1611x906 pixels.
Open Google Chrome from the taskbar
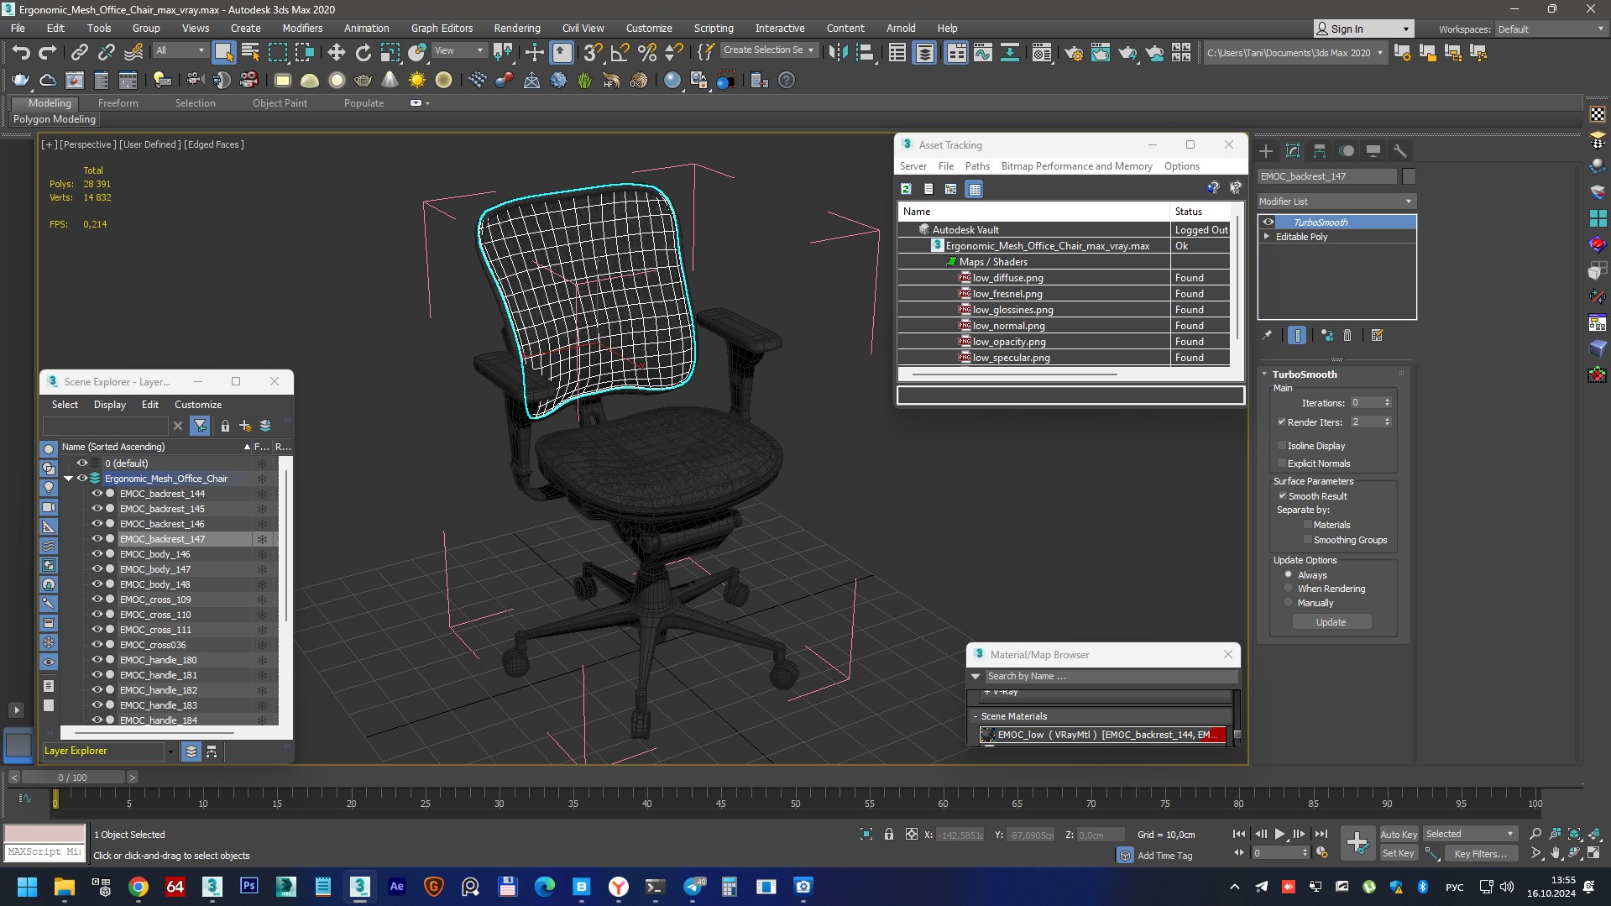tap(139, 887)
